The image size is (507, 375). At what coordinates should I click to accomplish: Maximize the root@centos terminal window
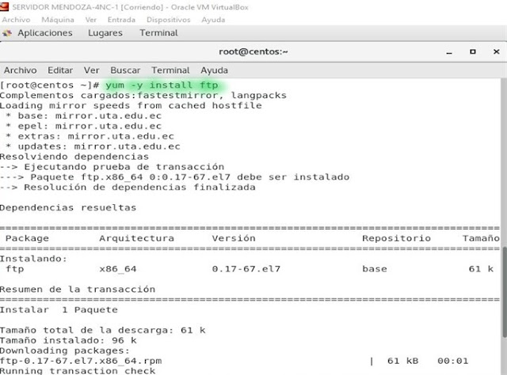(473, 51)
